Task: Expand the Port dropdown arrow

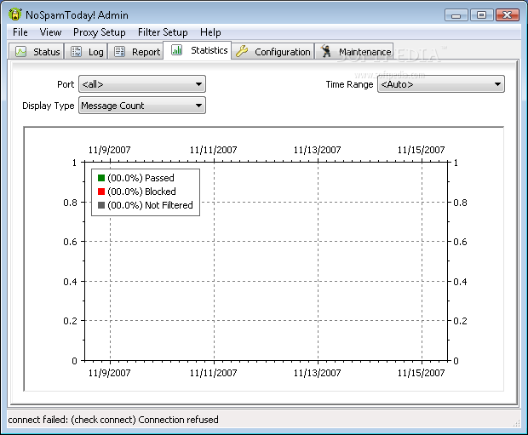Action: [x=198, y=84]
